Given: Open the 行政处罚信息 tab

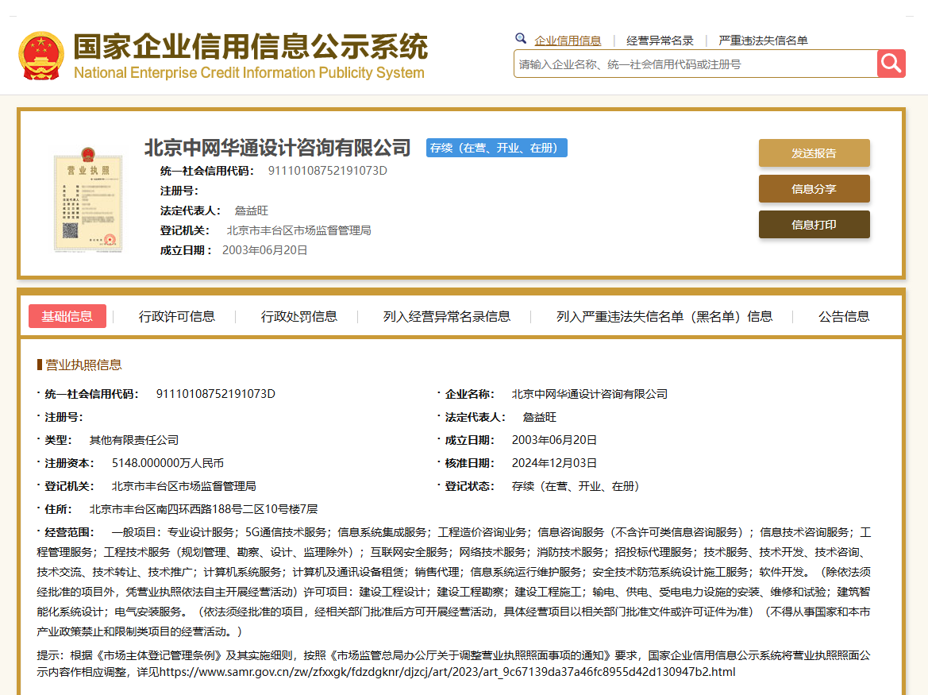Looking at the screenshot, I should tap(298, 317).
